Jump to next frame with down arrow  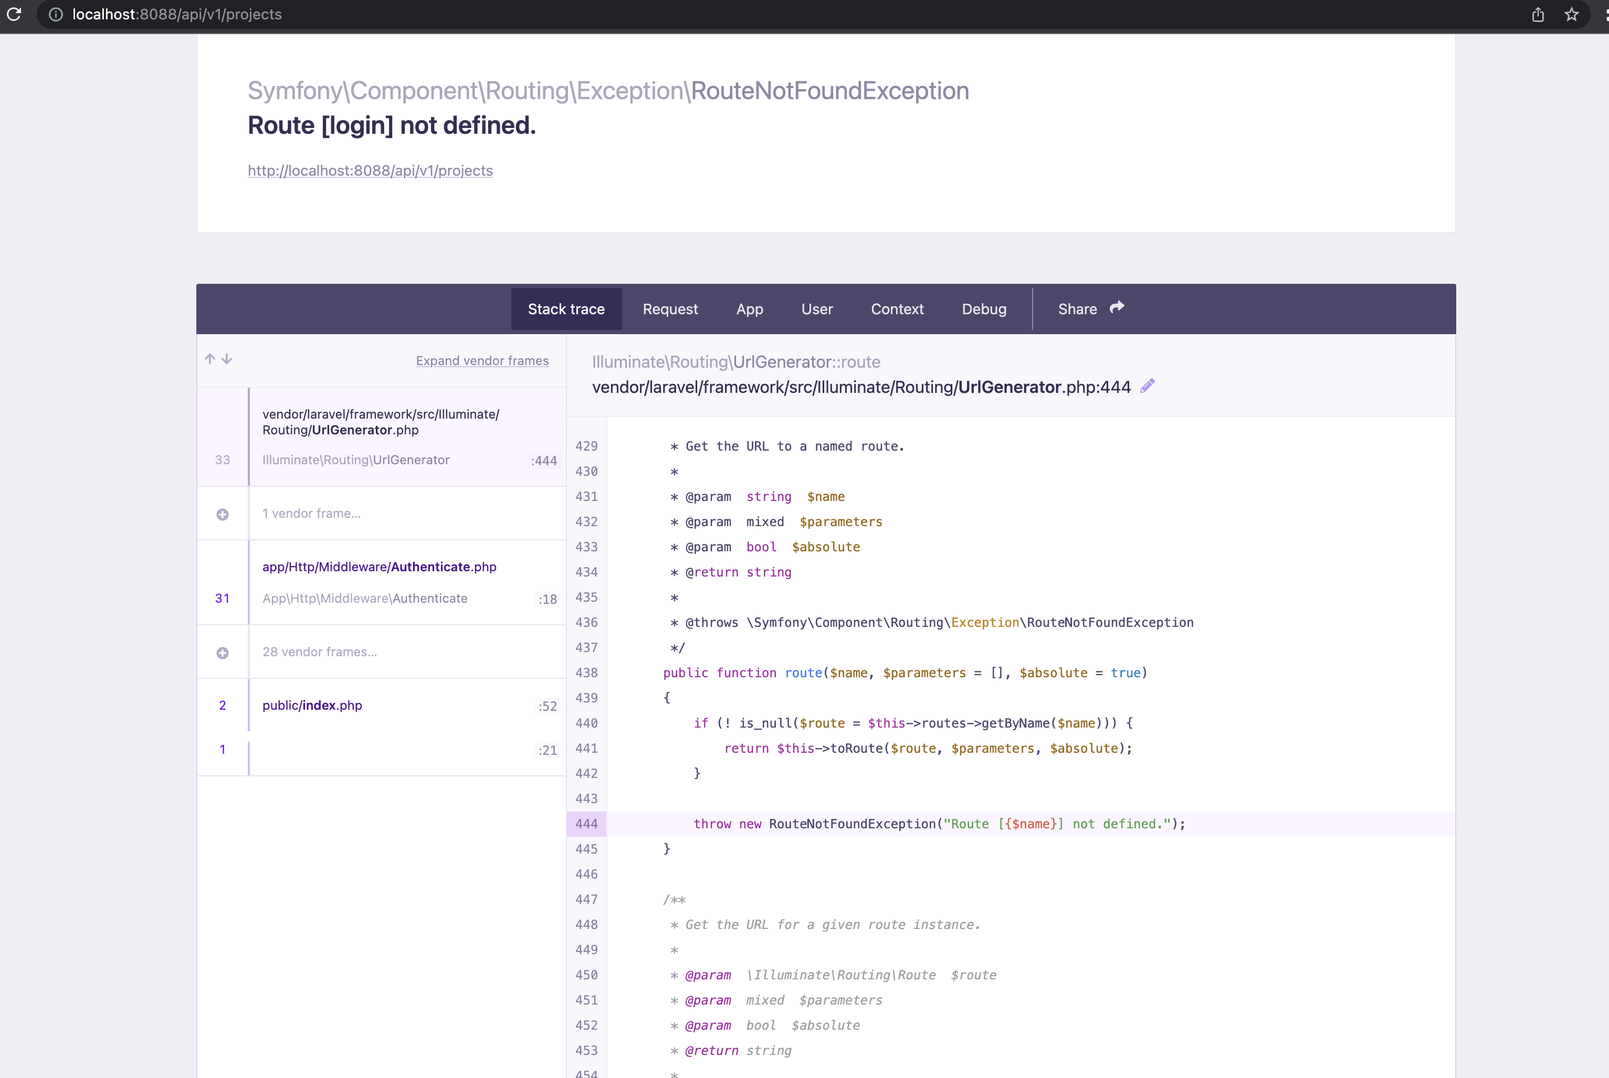click(226, 358)
